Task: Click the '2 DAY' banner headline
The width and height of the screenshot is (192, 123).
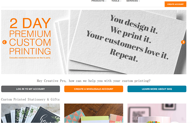Action: pyautogui.click(x=30, y=23)
